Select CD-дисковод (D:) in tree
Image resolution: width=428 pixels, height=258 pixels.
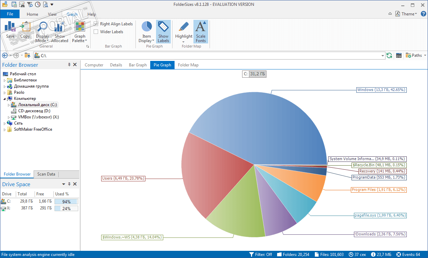(34, 111)
